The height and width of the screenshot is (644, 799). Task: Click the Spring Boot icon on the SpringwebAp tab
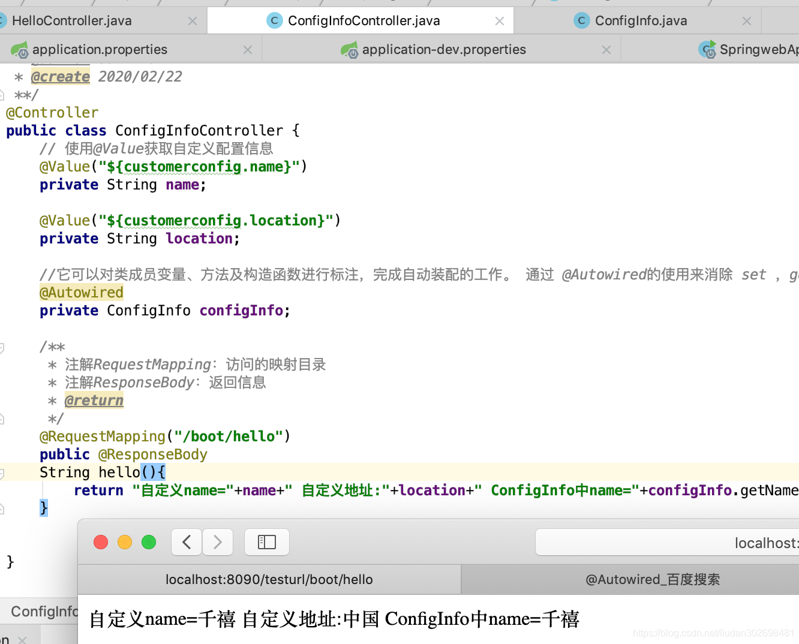[x=708, y=49]
